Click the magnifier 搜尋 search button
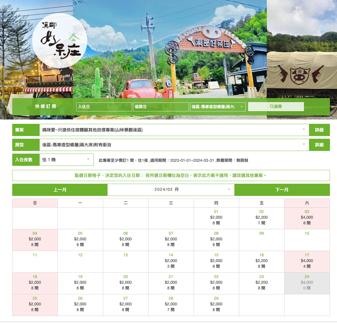Viewport: 337px width, 323px height. [x=276, y=106]
